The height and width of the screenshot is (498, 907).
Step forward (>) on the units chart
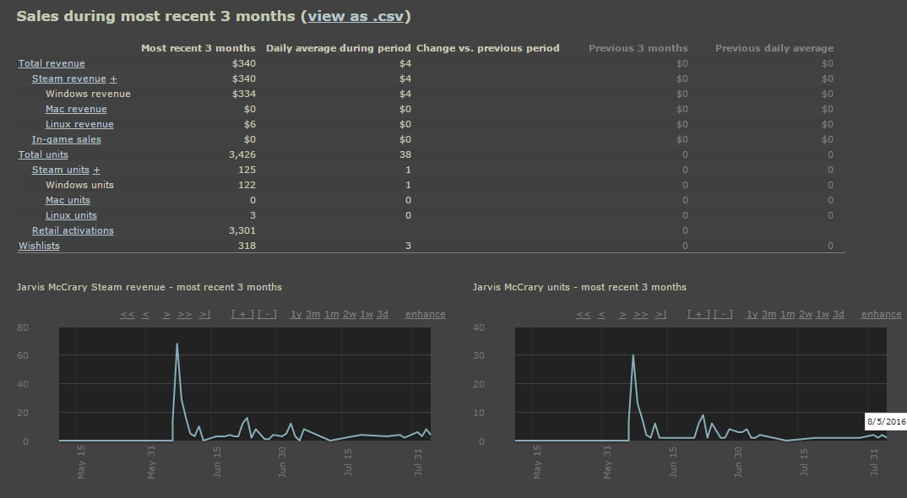[622, 314]
